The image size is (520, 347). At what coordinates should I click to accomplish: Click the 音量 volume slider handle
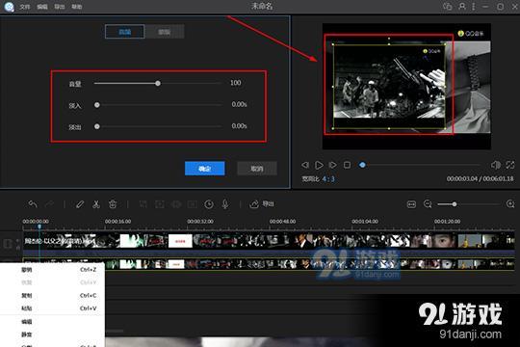point(158,83)
